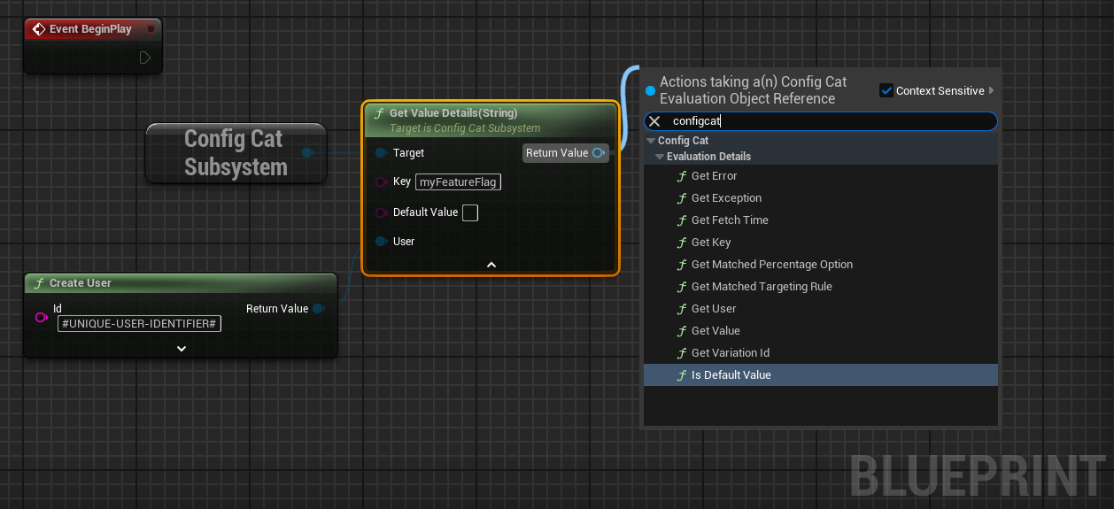Click the function icon beside Get Key
Screen dimensions: 1114x509
tap(682, 243)
